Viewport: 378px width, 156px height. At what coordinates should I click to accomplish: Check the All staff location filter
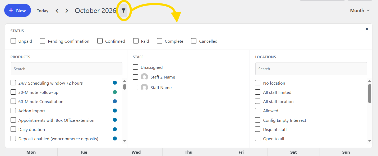[258, 101]
